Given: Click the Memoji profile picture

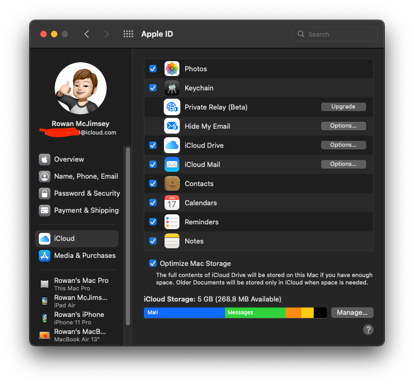Looking at the screenshot, I should (x=81, y=88).
